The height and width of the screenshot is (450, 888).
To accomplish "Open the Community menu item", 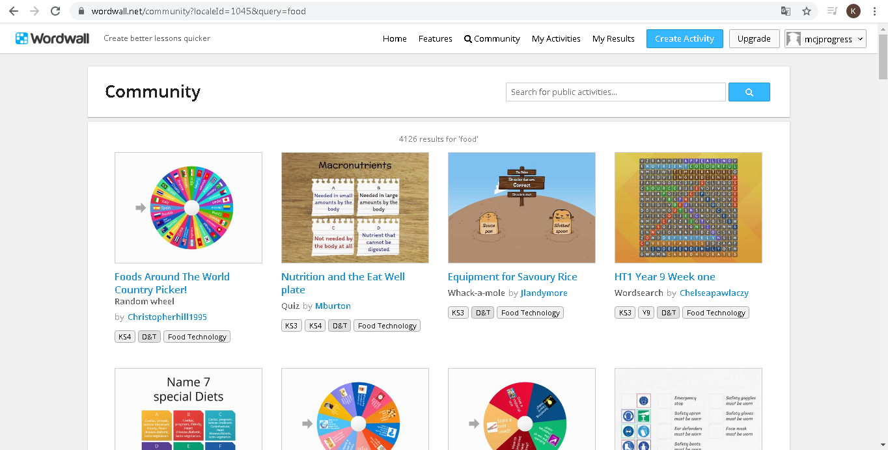I will coord(492,39).
